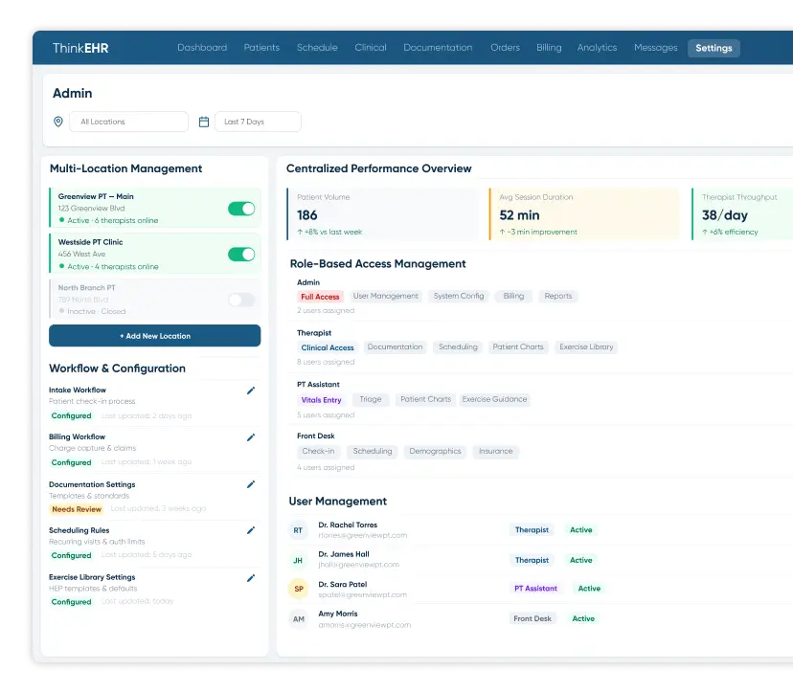Click the calendar icon beside Last 7 Days
This screenshot has height=693, width=793.
(204, 122)
